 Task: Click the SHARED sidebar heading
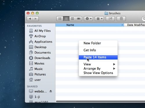click(x=32, y=86)
